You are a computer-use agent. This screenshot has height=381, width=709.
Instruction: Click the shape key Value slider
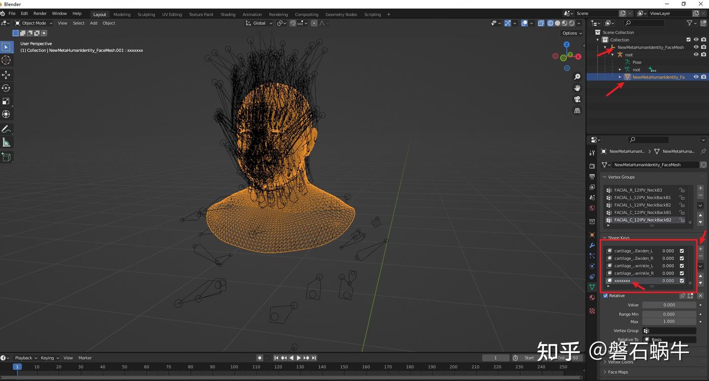[x=669, y=305]
